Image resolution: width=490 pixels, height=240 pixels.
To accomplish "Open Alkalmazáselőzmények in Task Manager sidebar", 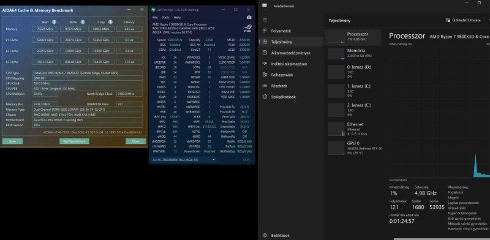I will click(x=291, y=53).
